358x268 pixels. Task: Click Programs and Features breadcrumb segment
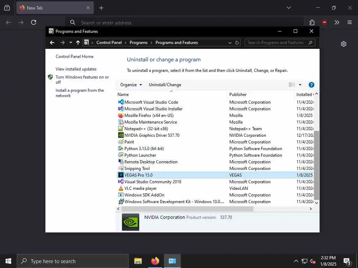click(x=177, y=43)
